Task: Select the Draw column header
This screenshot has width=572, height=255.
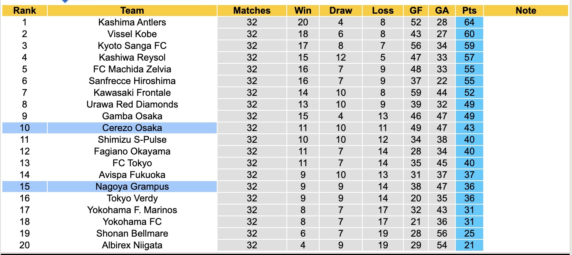Action: (x=341, y=11)
